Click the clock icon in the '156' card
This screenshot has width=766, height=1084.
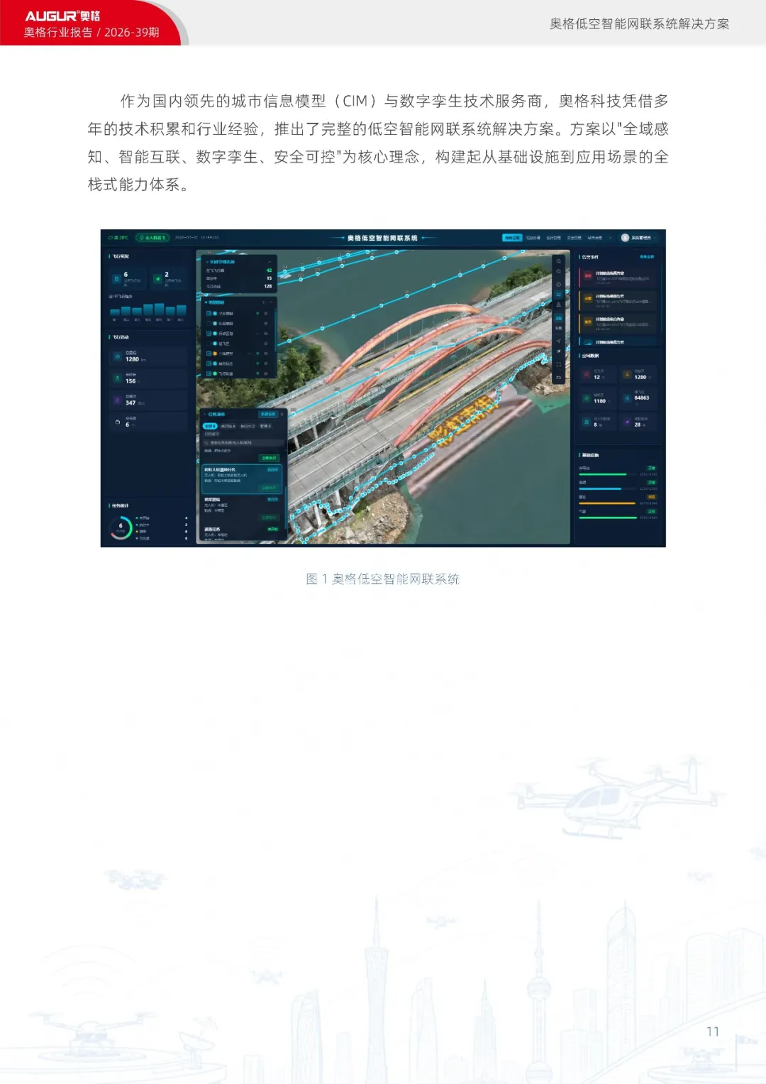coord(117,378)
